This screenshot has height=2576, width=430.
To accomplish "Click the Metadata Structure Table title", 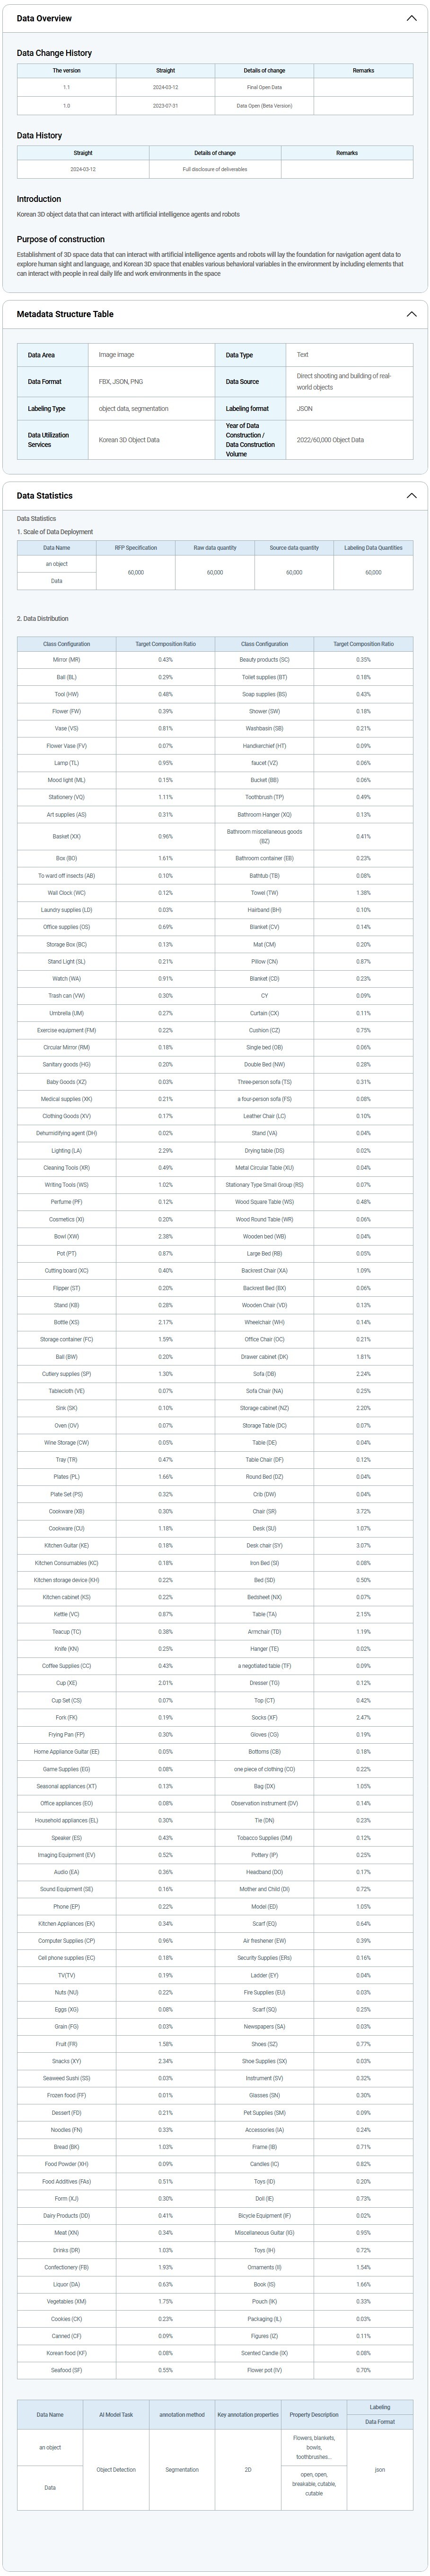I will (65, 314).
